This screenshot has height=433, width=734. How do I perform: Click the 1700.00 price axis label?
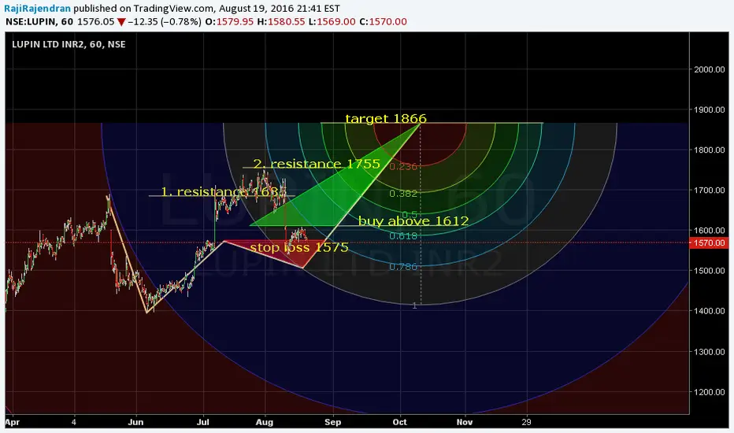pyautogui.click(x=709, y=190)
